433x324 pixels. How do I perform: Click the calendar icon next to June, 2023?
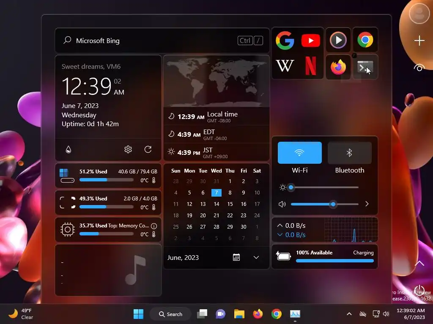[236, 257]
